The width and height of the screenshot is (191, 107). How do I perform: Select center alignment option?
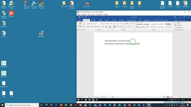coord(117,27)
